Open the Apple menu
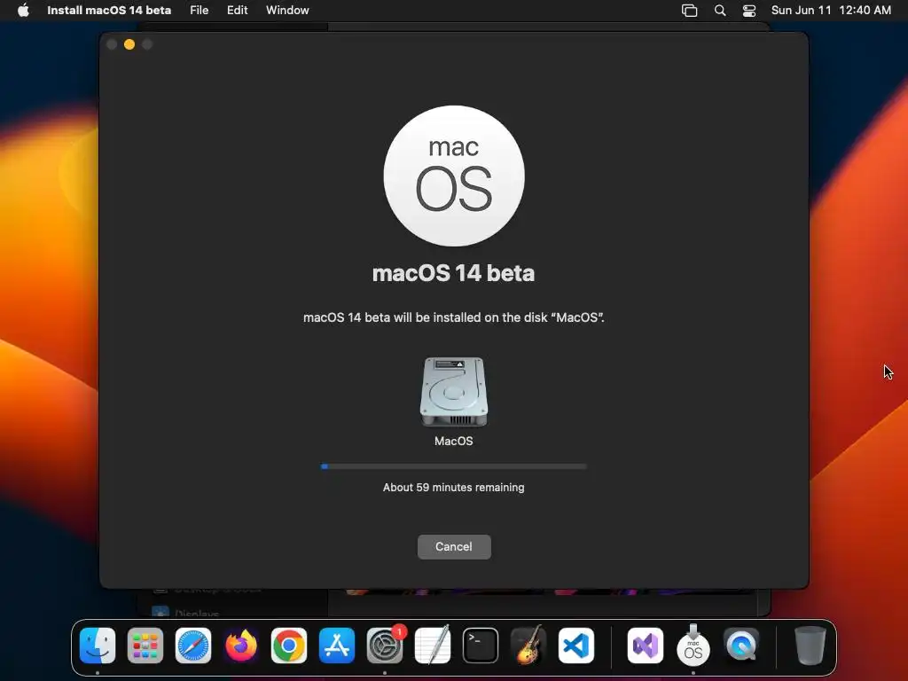908x681 pixels. coord(23,11)
